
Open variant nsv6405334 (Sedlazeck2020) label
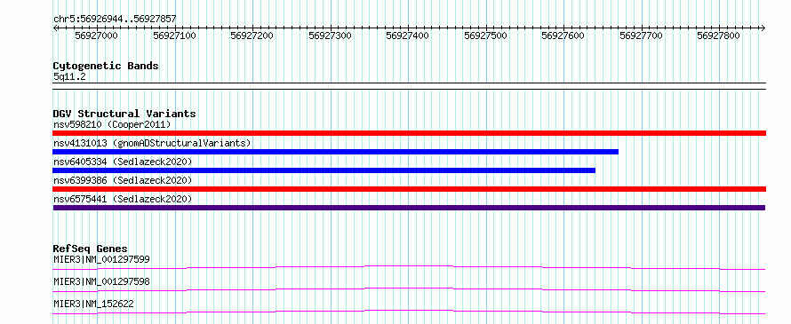(x=123, y=162)
